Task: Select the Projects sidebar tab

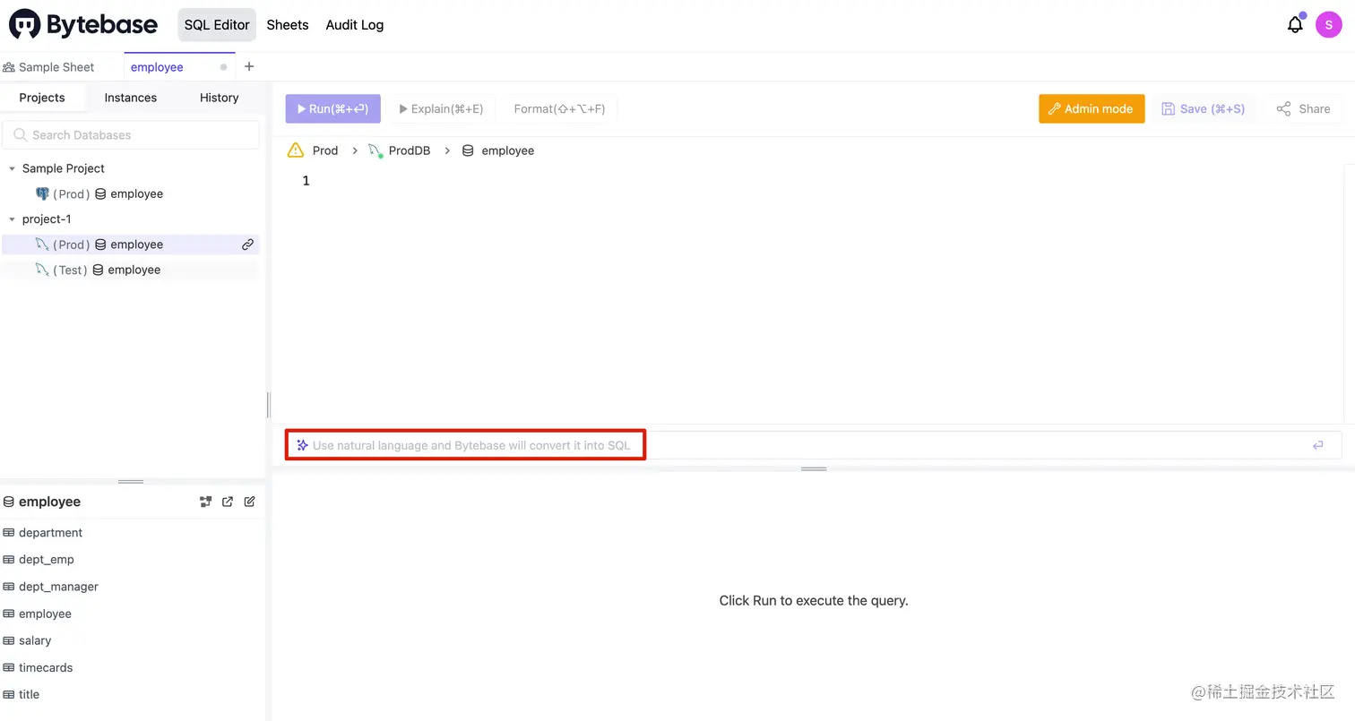Action: [42, 98]
